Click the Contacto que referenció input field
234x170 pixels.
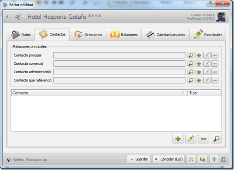click(x=119, y=80)
